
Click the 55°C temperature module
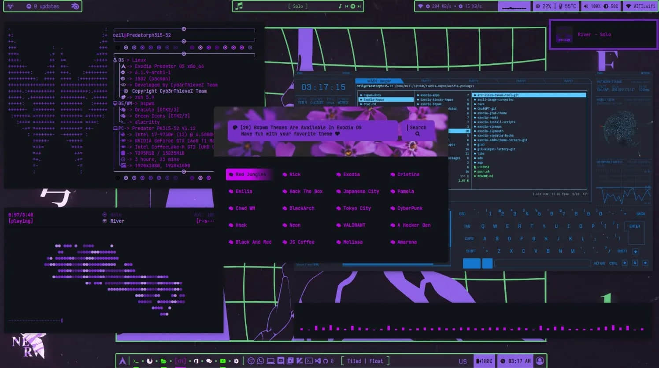point(567,6)
